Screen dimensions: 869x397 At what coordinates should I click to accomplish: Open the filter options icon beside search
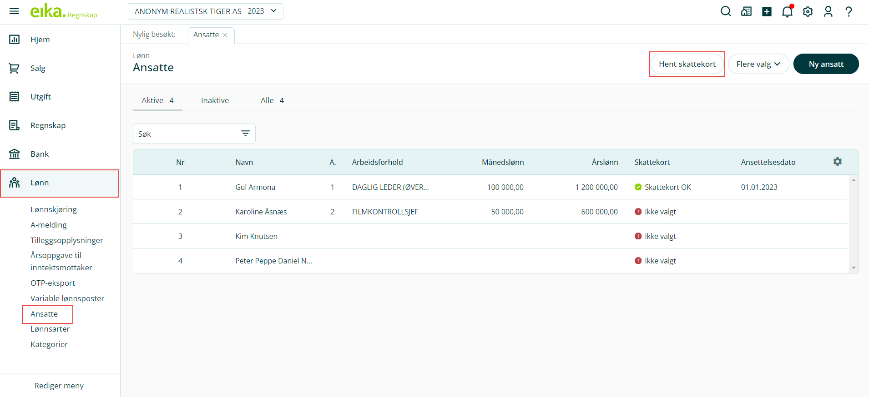coord(245,134)
